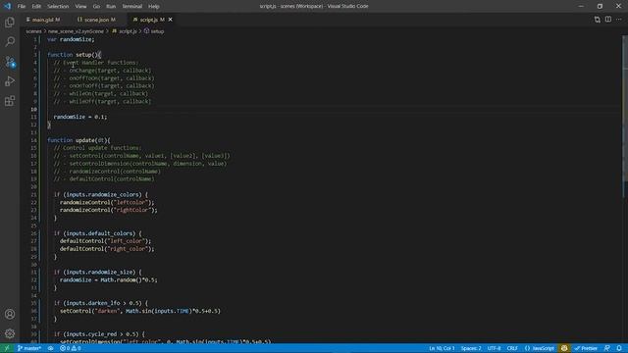
Task: Click 'if (inputs.randomize_size) {' line
Action: coord(98,273)
